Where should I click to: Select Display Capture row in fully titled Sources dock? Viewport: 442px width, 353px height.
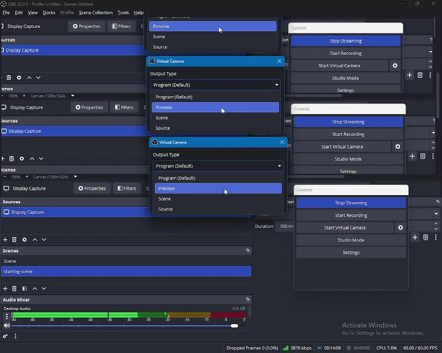click(126, 212)
